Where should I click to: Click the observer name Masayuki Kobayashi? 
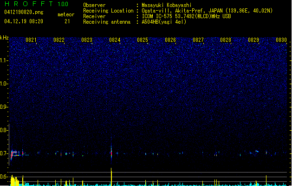[167, 5]
